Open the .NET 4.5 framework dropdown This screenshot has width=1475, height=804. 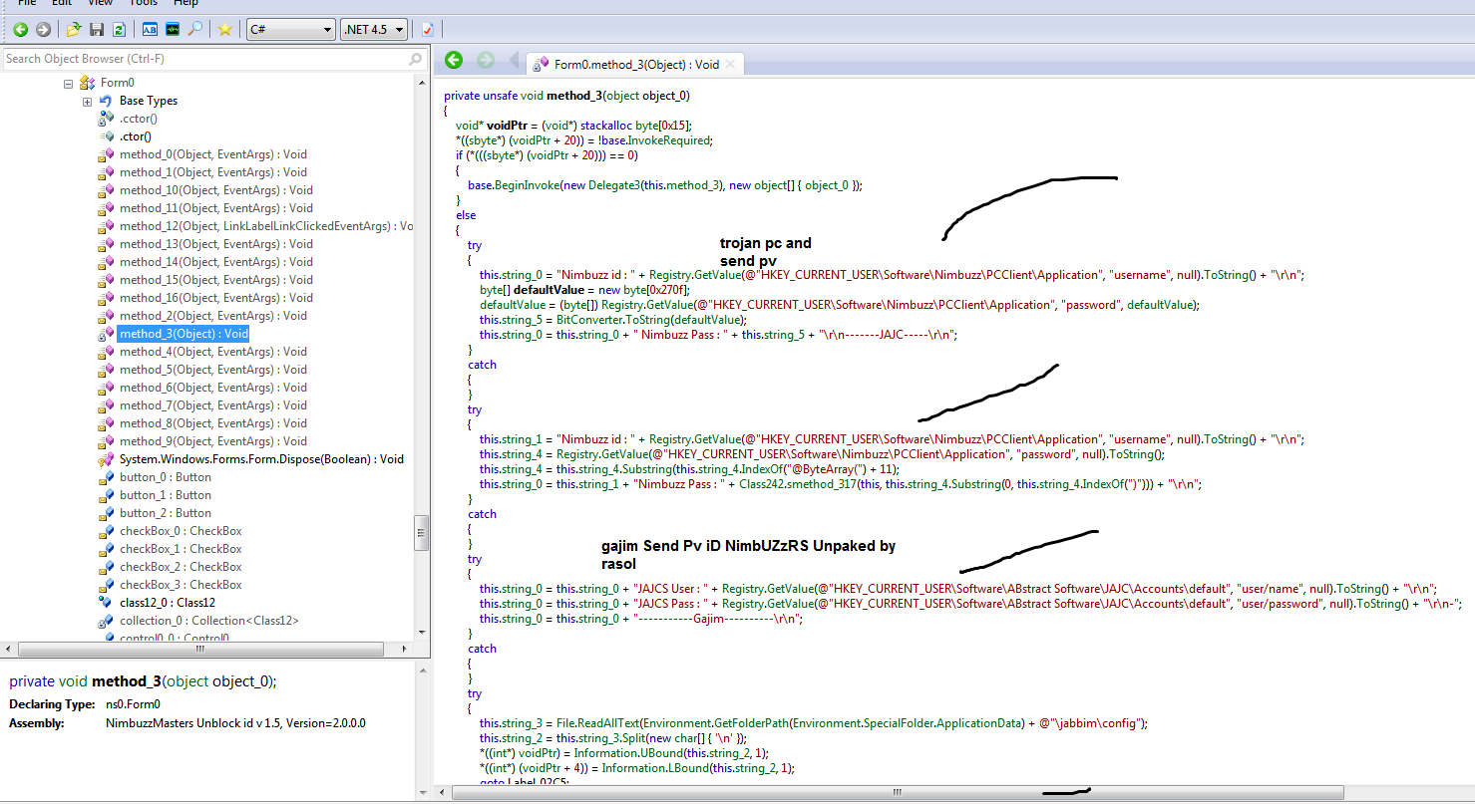tap(374, 30)
